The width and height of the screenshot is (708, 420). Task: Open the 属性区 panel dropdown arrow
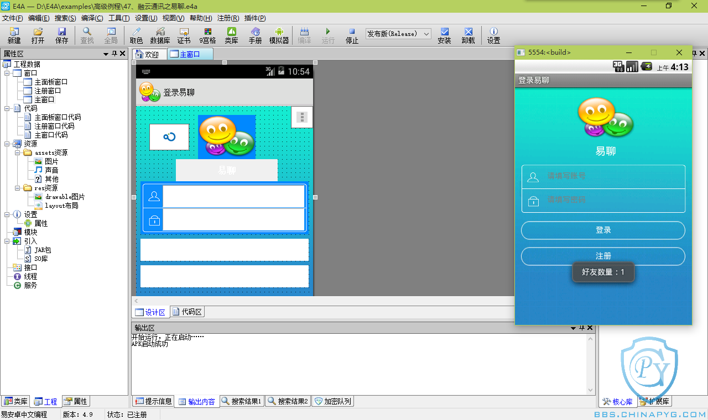pos(106,54)
